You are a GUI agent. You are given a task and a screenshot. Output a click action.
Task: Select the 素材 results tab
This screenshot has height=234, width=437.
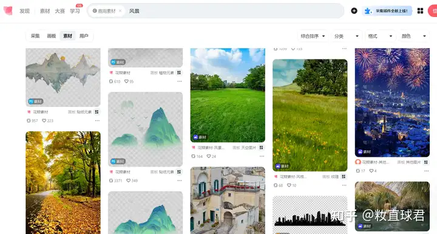[x=68, y=36]
